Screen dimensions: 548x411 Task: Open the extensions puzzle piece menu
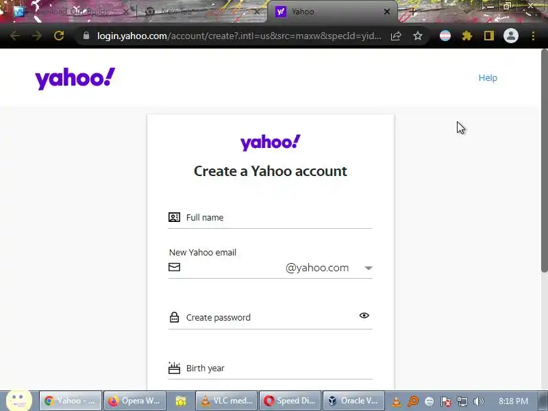[467, 36]
